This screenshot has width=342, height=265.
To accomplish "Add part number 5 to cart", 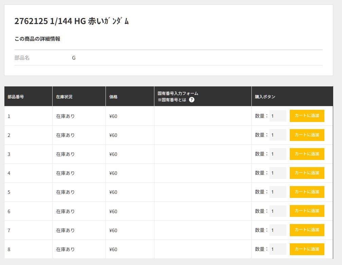I will pos(307,192).
